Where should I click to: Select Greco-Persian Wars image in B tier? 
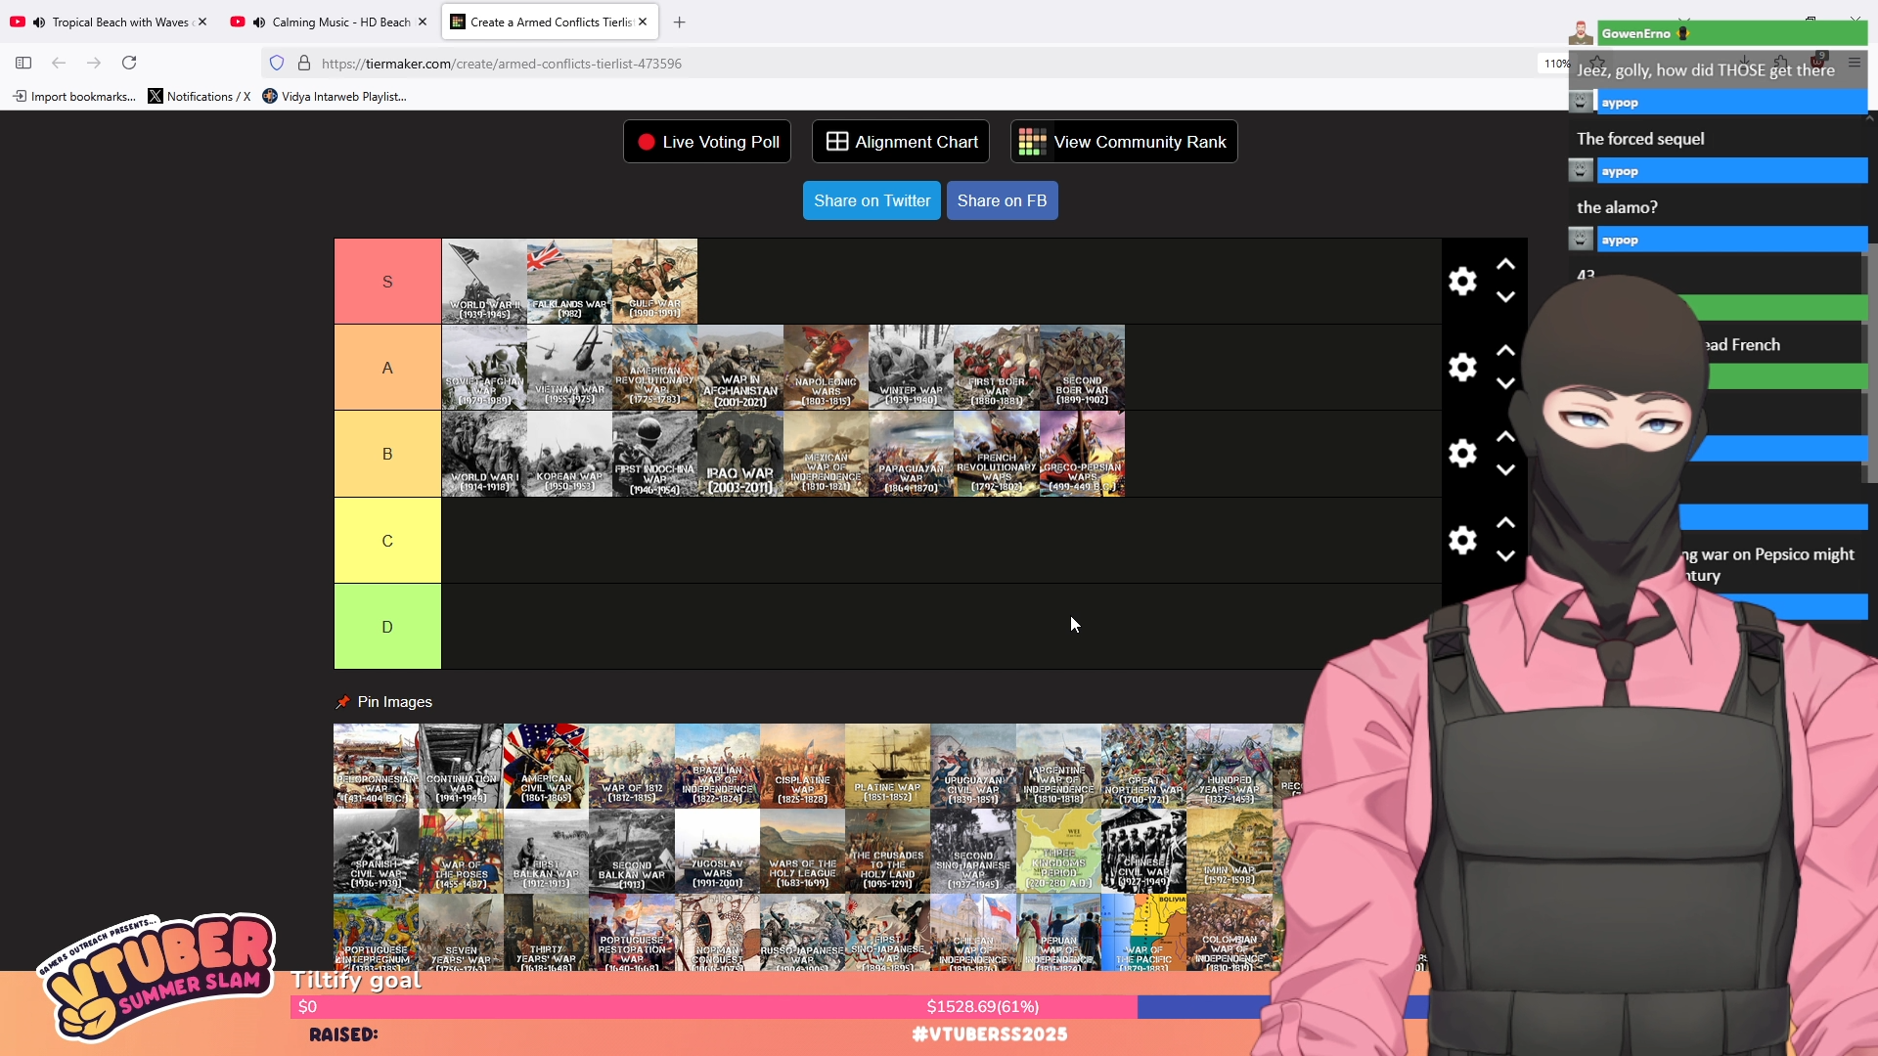1082,454
